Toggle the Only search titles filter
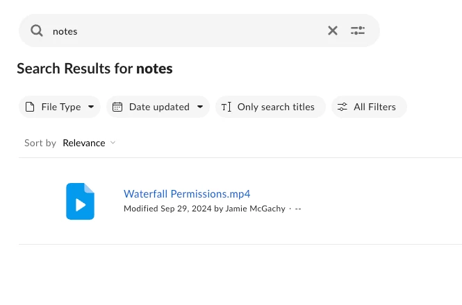 pos(276,107)
